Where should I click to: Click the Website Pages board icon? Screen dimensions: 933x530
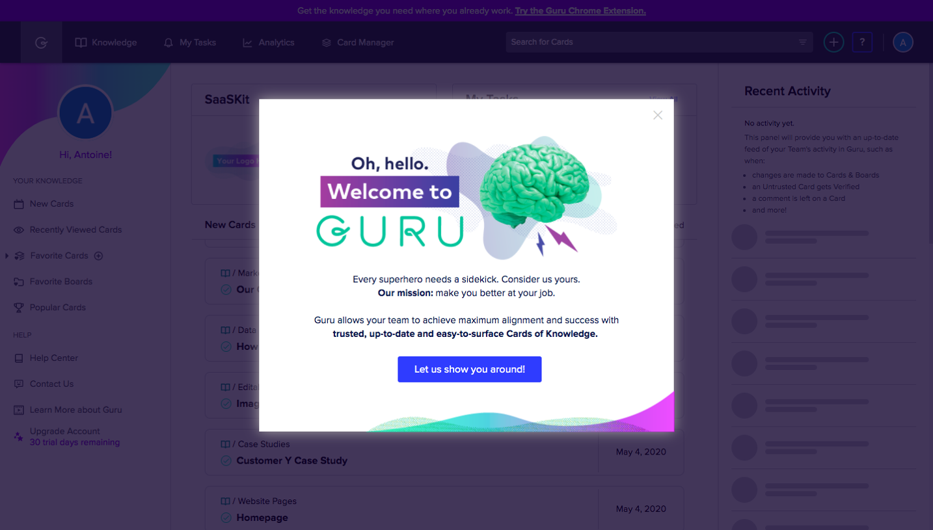[x=225, y=501]
